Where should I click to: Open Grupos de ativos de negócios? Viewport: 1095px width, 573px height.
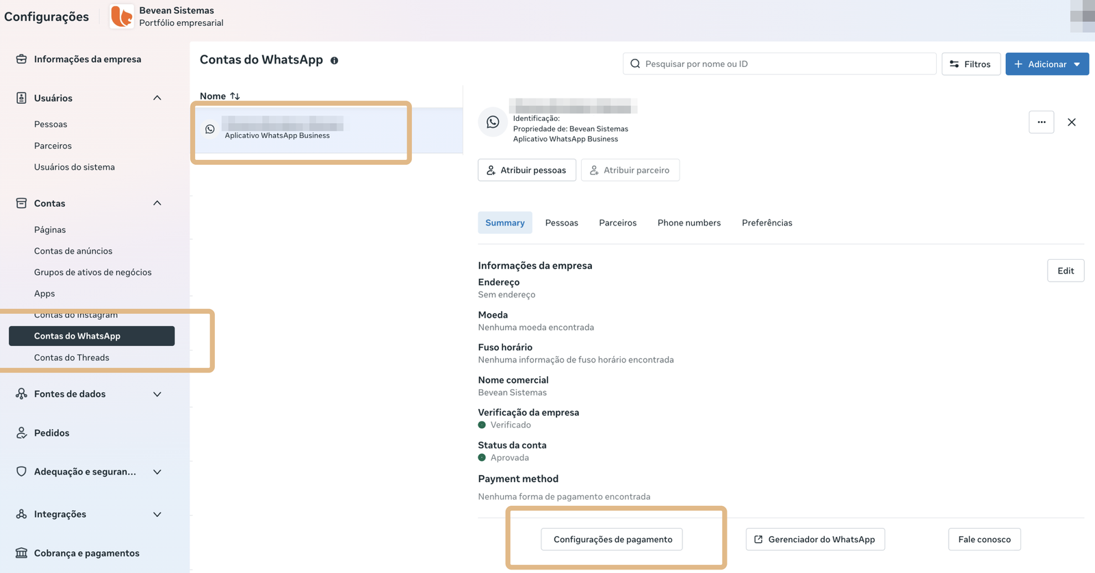pyautogui.click(x=93, y=272)
